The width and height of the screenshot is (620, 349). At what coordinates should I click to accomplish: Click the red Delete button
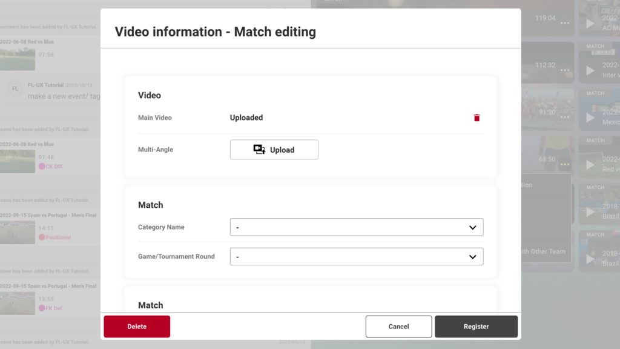pyautogui.click(x=137, y=327)
